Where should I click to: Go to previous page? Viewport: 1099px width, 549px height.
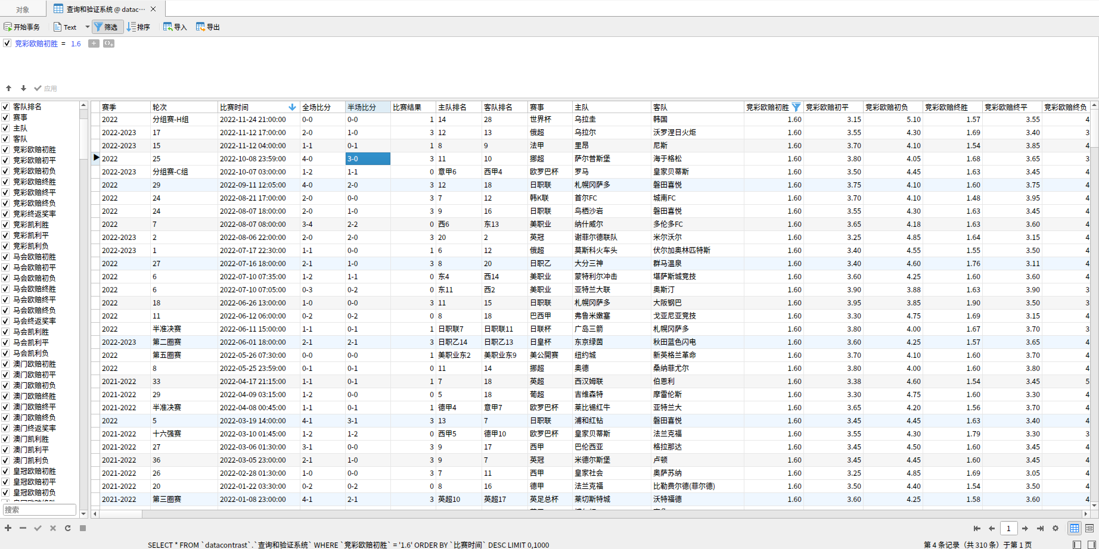992,528
